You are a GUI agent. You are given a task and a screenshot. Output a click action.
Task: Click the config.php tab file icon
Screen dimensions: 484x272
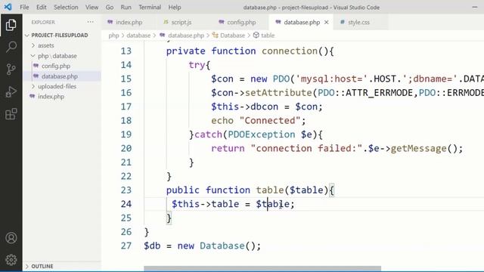pyautogui.click(x=221, y=22)
